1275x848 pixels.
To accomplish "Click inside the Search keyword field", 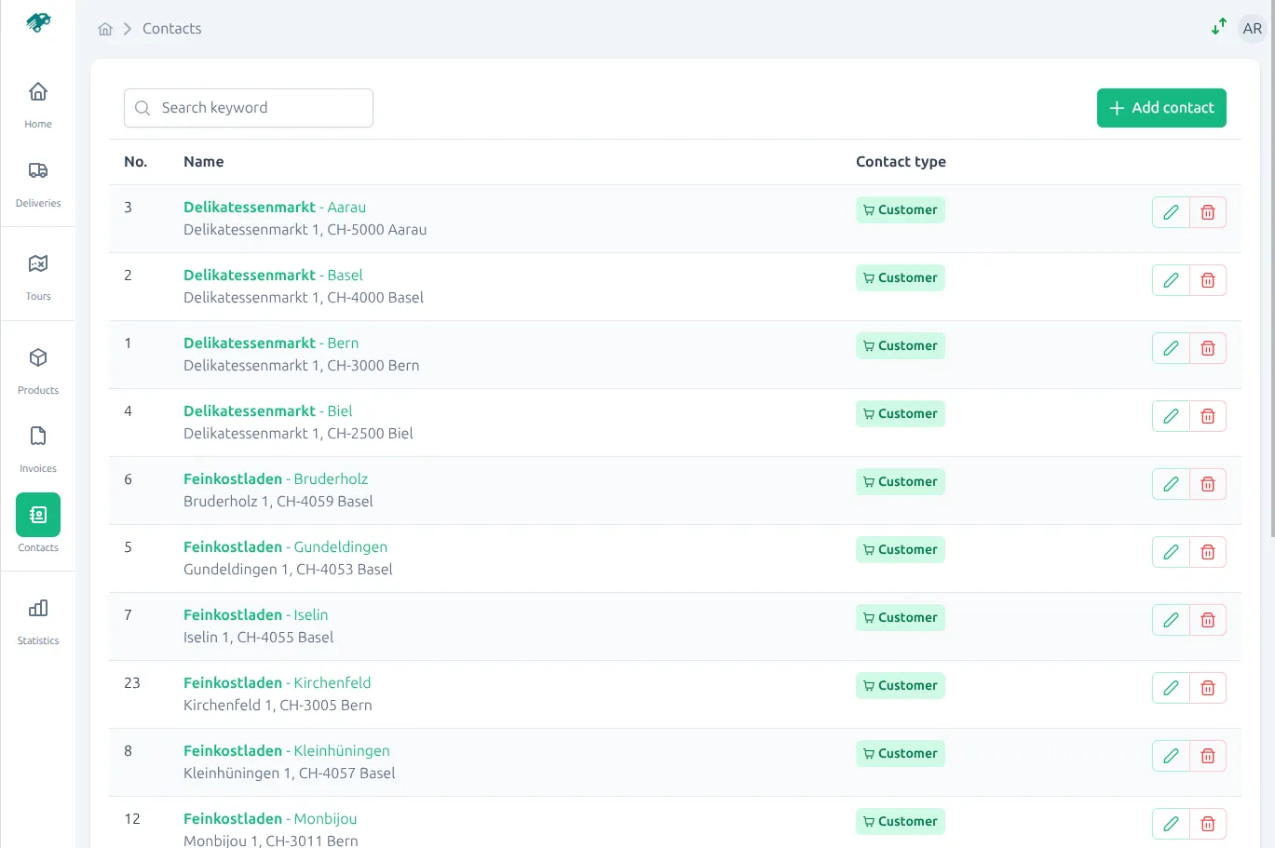I will click(x=248, y=107).
